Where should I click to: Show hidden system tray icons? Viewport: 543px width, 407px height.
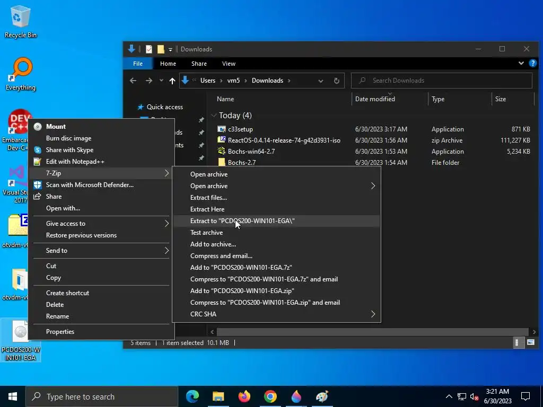449,396
